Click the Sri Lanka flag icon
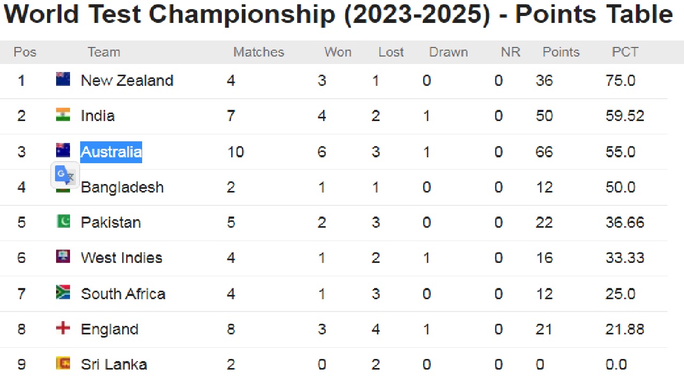Image resolution: width=684 pixels, height=384 pixels. 63,363
